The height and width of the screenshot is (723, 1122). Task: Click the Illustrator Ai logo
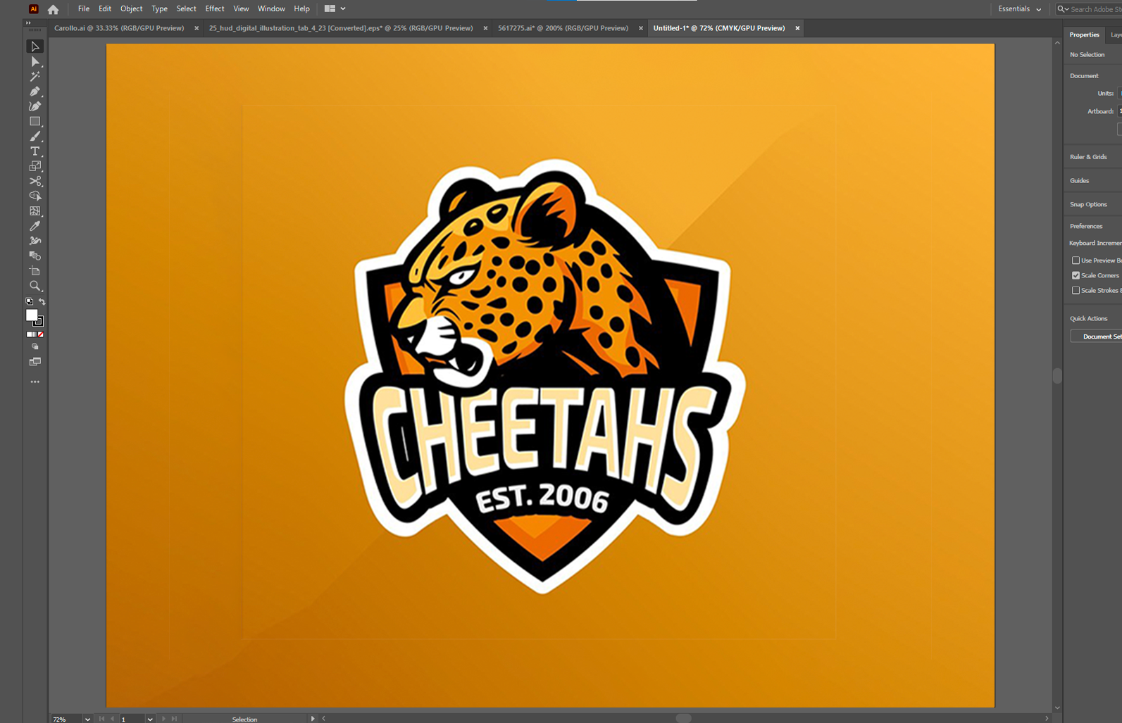pos(33,9)
